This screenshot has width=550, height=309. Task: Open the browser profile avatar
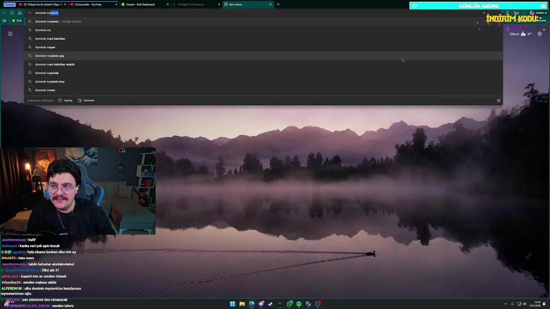coord(516,13)
